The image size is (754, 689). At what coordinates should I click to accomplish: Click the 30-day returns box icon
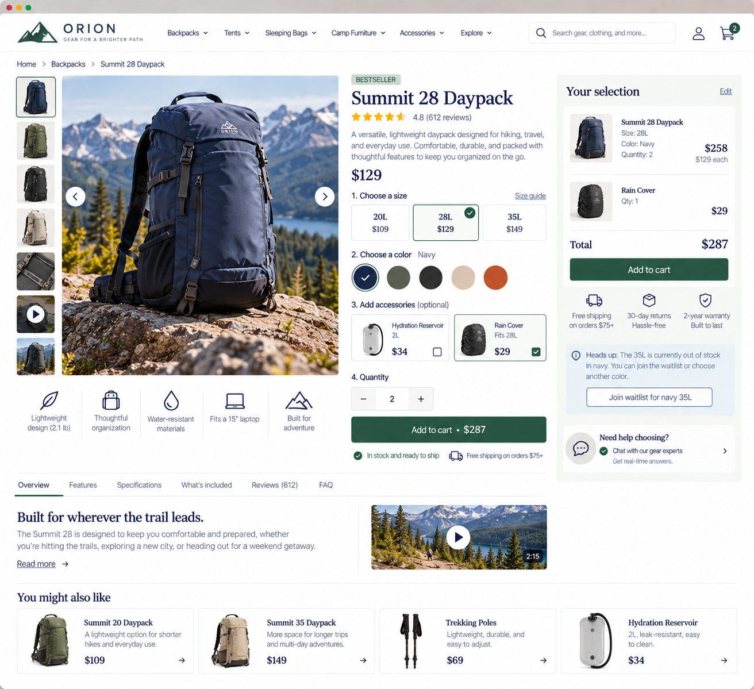click(649, 300)
